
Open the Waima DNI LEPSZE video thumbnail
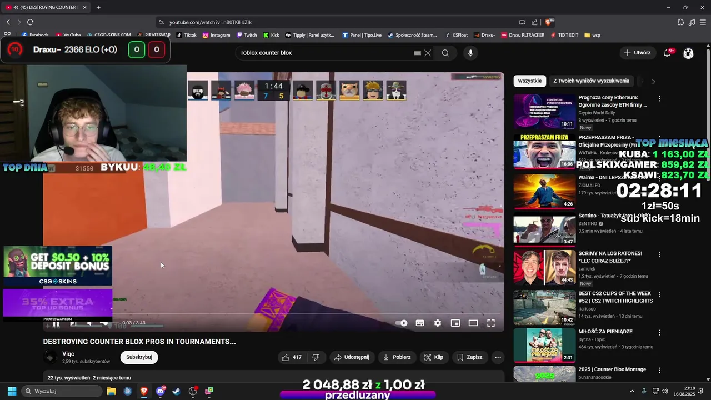(x=544, y=191)
